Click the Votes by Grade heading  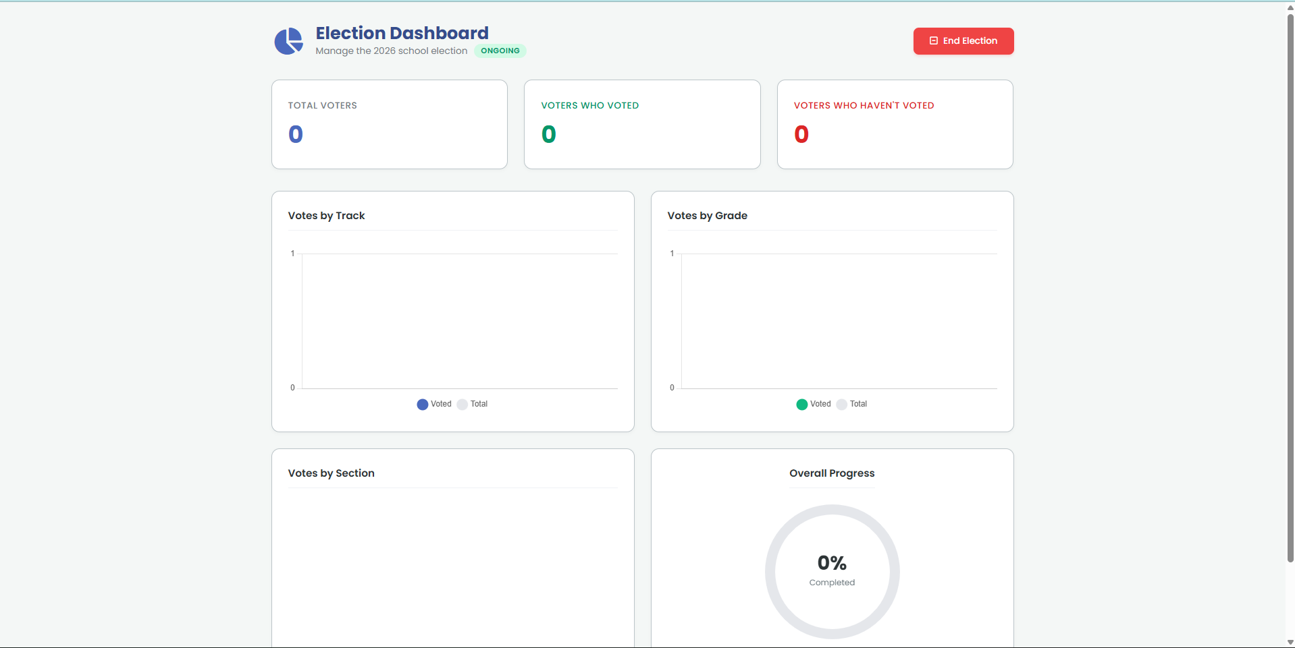[x=707, y=216]
